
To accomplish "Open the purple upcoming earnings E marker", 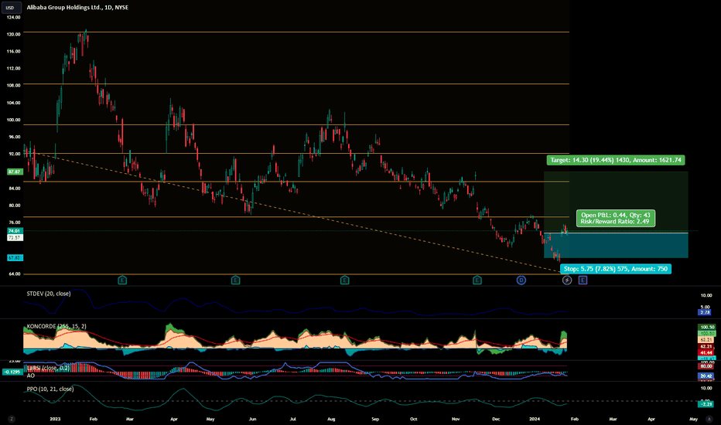I will [583, 280].
